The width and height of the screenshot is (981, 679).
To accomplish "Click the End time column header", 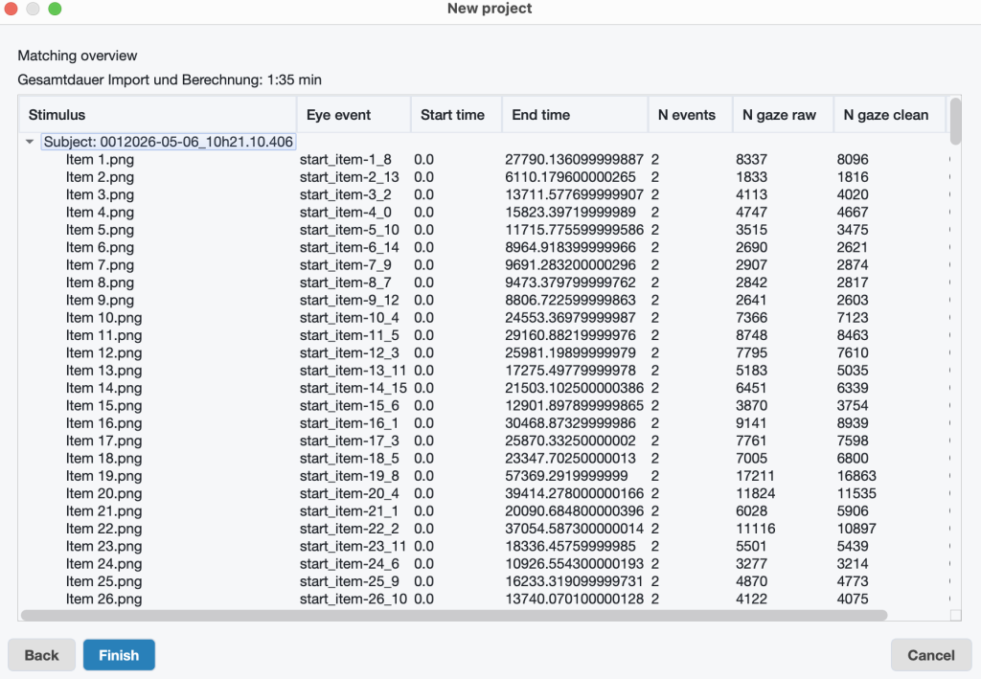I will (575, 114).
